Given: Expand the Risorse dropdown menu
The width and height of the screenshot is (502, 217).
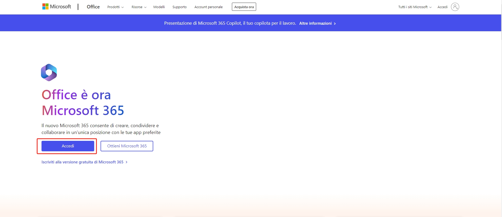Looking at the screenshot, I should (139, 7).
